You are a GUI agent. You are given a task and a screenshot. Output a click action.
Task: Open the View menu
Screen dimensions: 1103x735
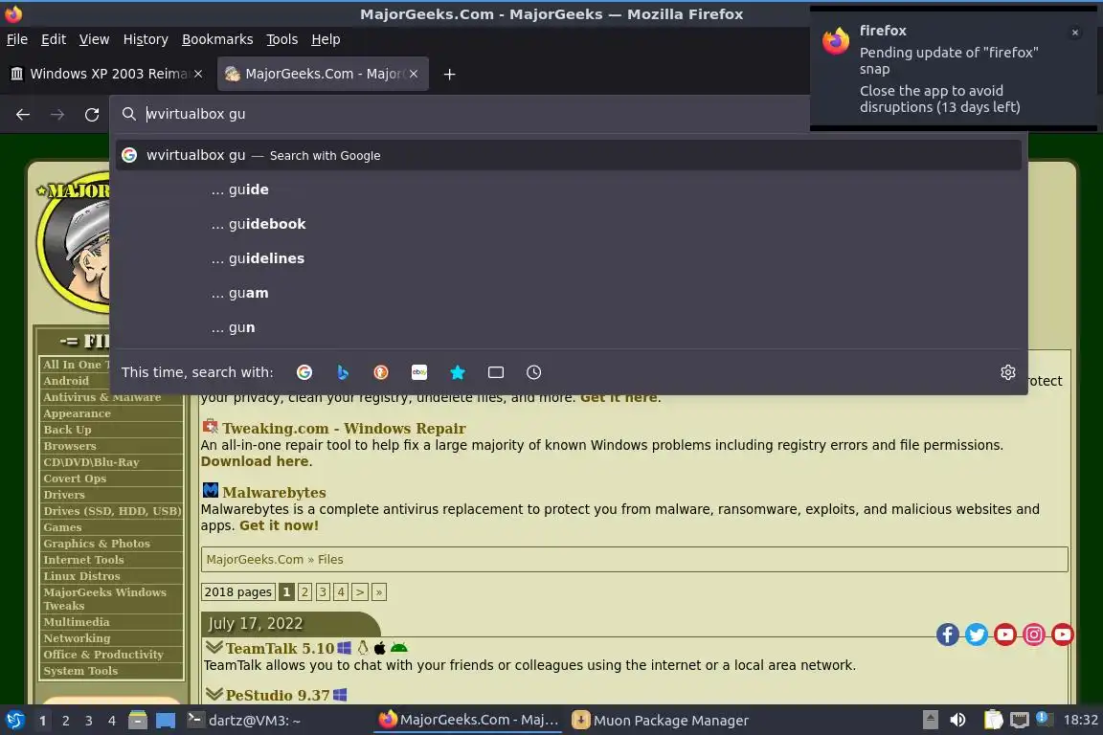94,39
